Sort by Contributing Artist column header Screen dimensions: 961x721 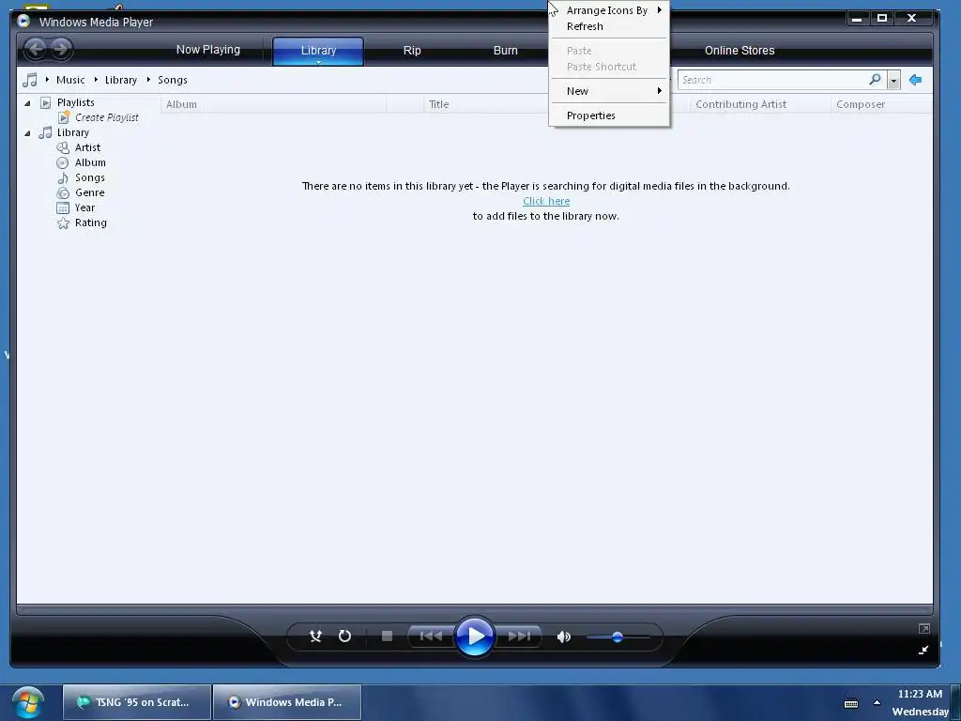click(760, 104)
